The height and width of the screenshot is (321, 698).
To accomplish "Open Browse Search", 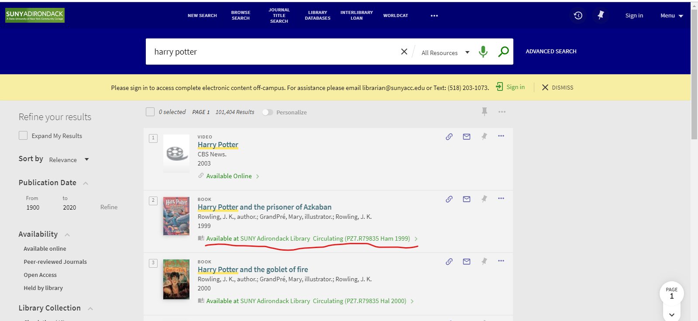I will point(241,15).
